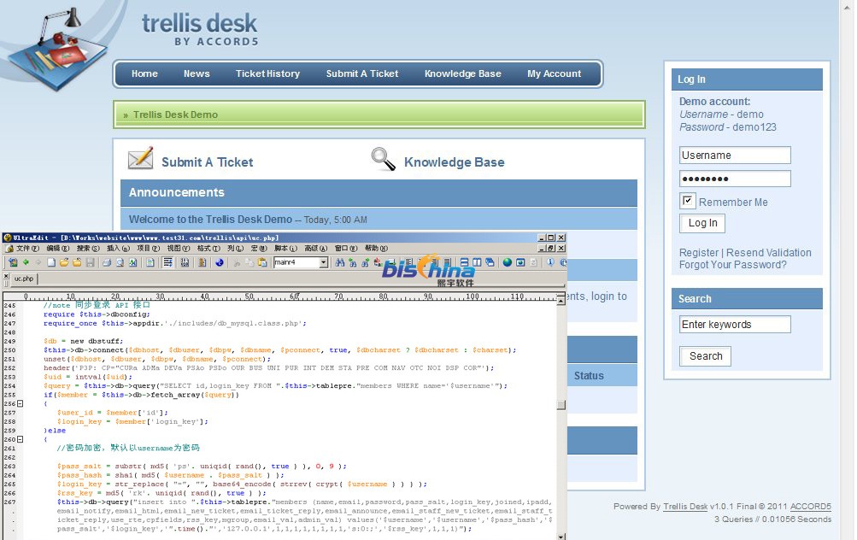
Task: Open My Account in navigation bar
Action: (x=555, y=73)
